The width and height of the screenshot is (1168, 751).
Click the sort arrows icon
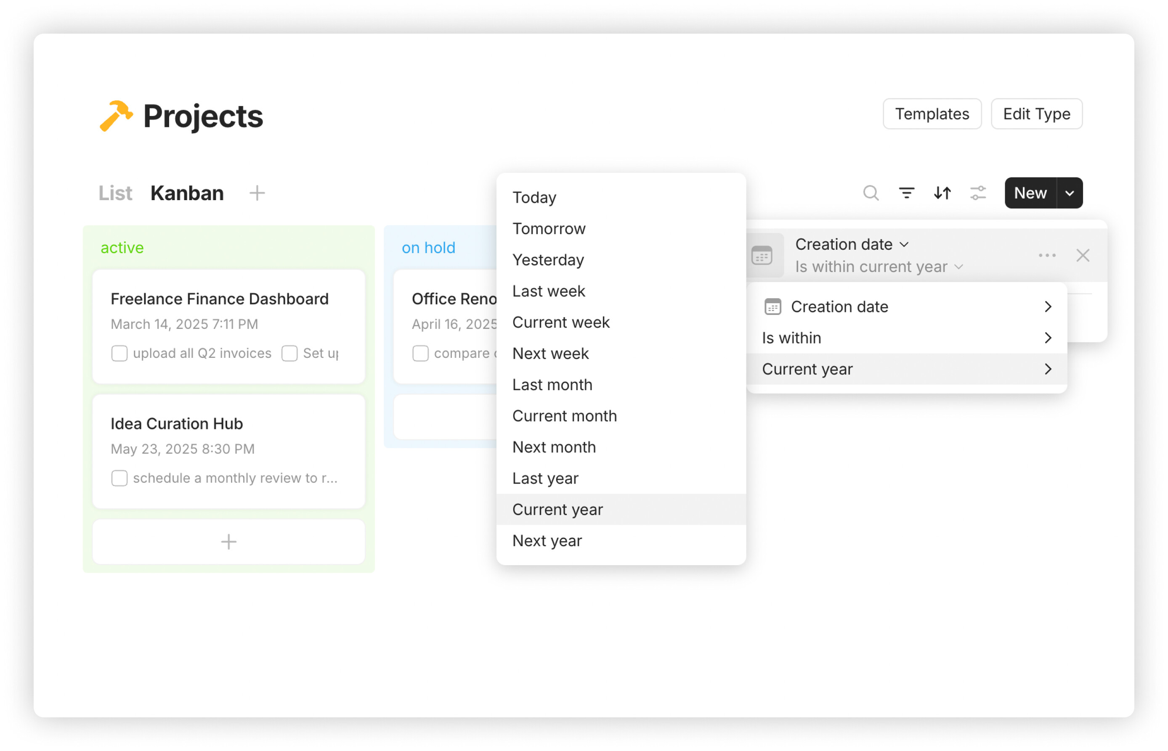coord(942,193)
